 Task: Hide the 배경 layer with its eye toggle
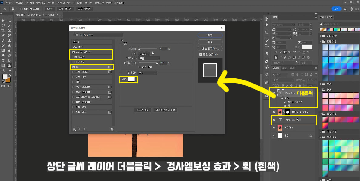[x=274, y=135]
